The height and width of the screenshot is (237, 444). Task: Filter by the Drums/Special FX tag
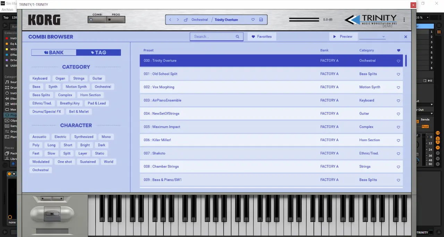(47, 112)
